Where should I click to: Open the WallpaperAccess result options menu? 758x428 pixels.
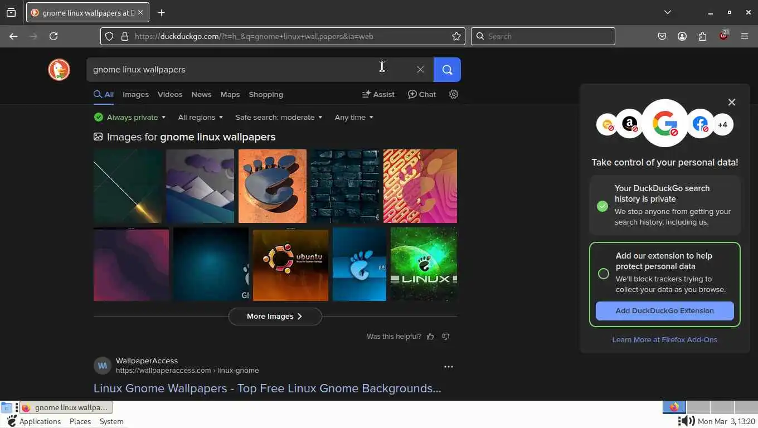[449, 367]
